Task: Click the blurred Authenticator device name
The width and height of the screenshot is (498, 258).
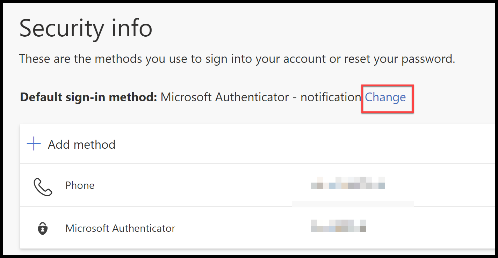Action: pos(338,226)
